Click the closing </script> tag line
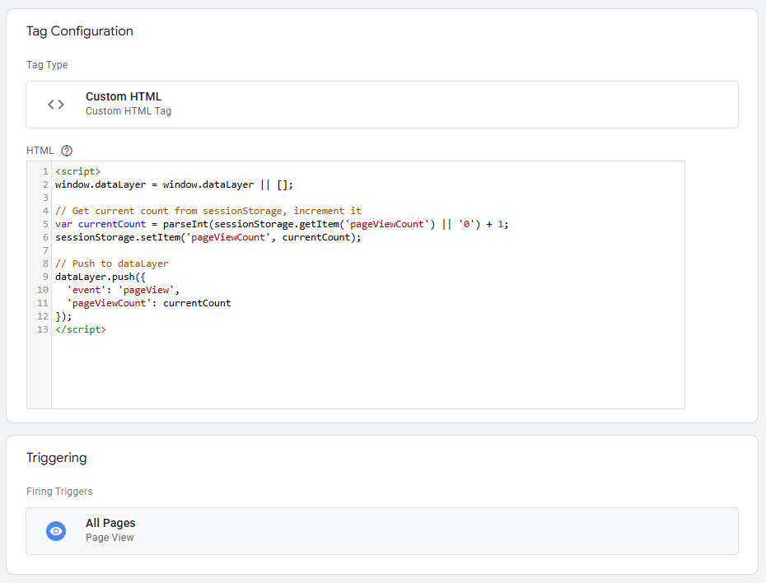Image resolution: width=766 pixels, height=583 pixels. coord(81,329)
